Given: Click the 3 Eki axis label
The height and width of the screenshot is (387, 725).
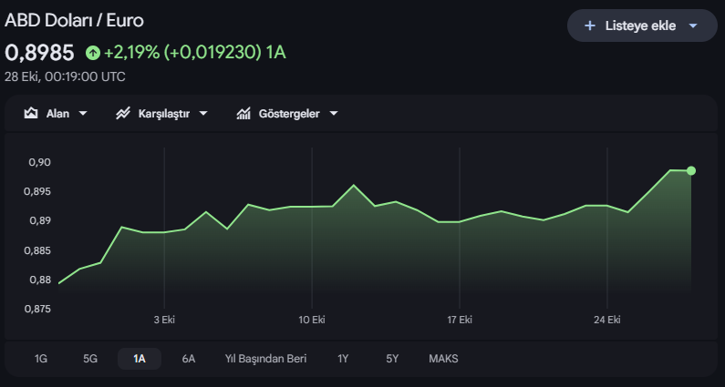Looking at the screenshot, I should click(164, 320).
